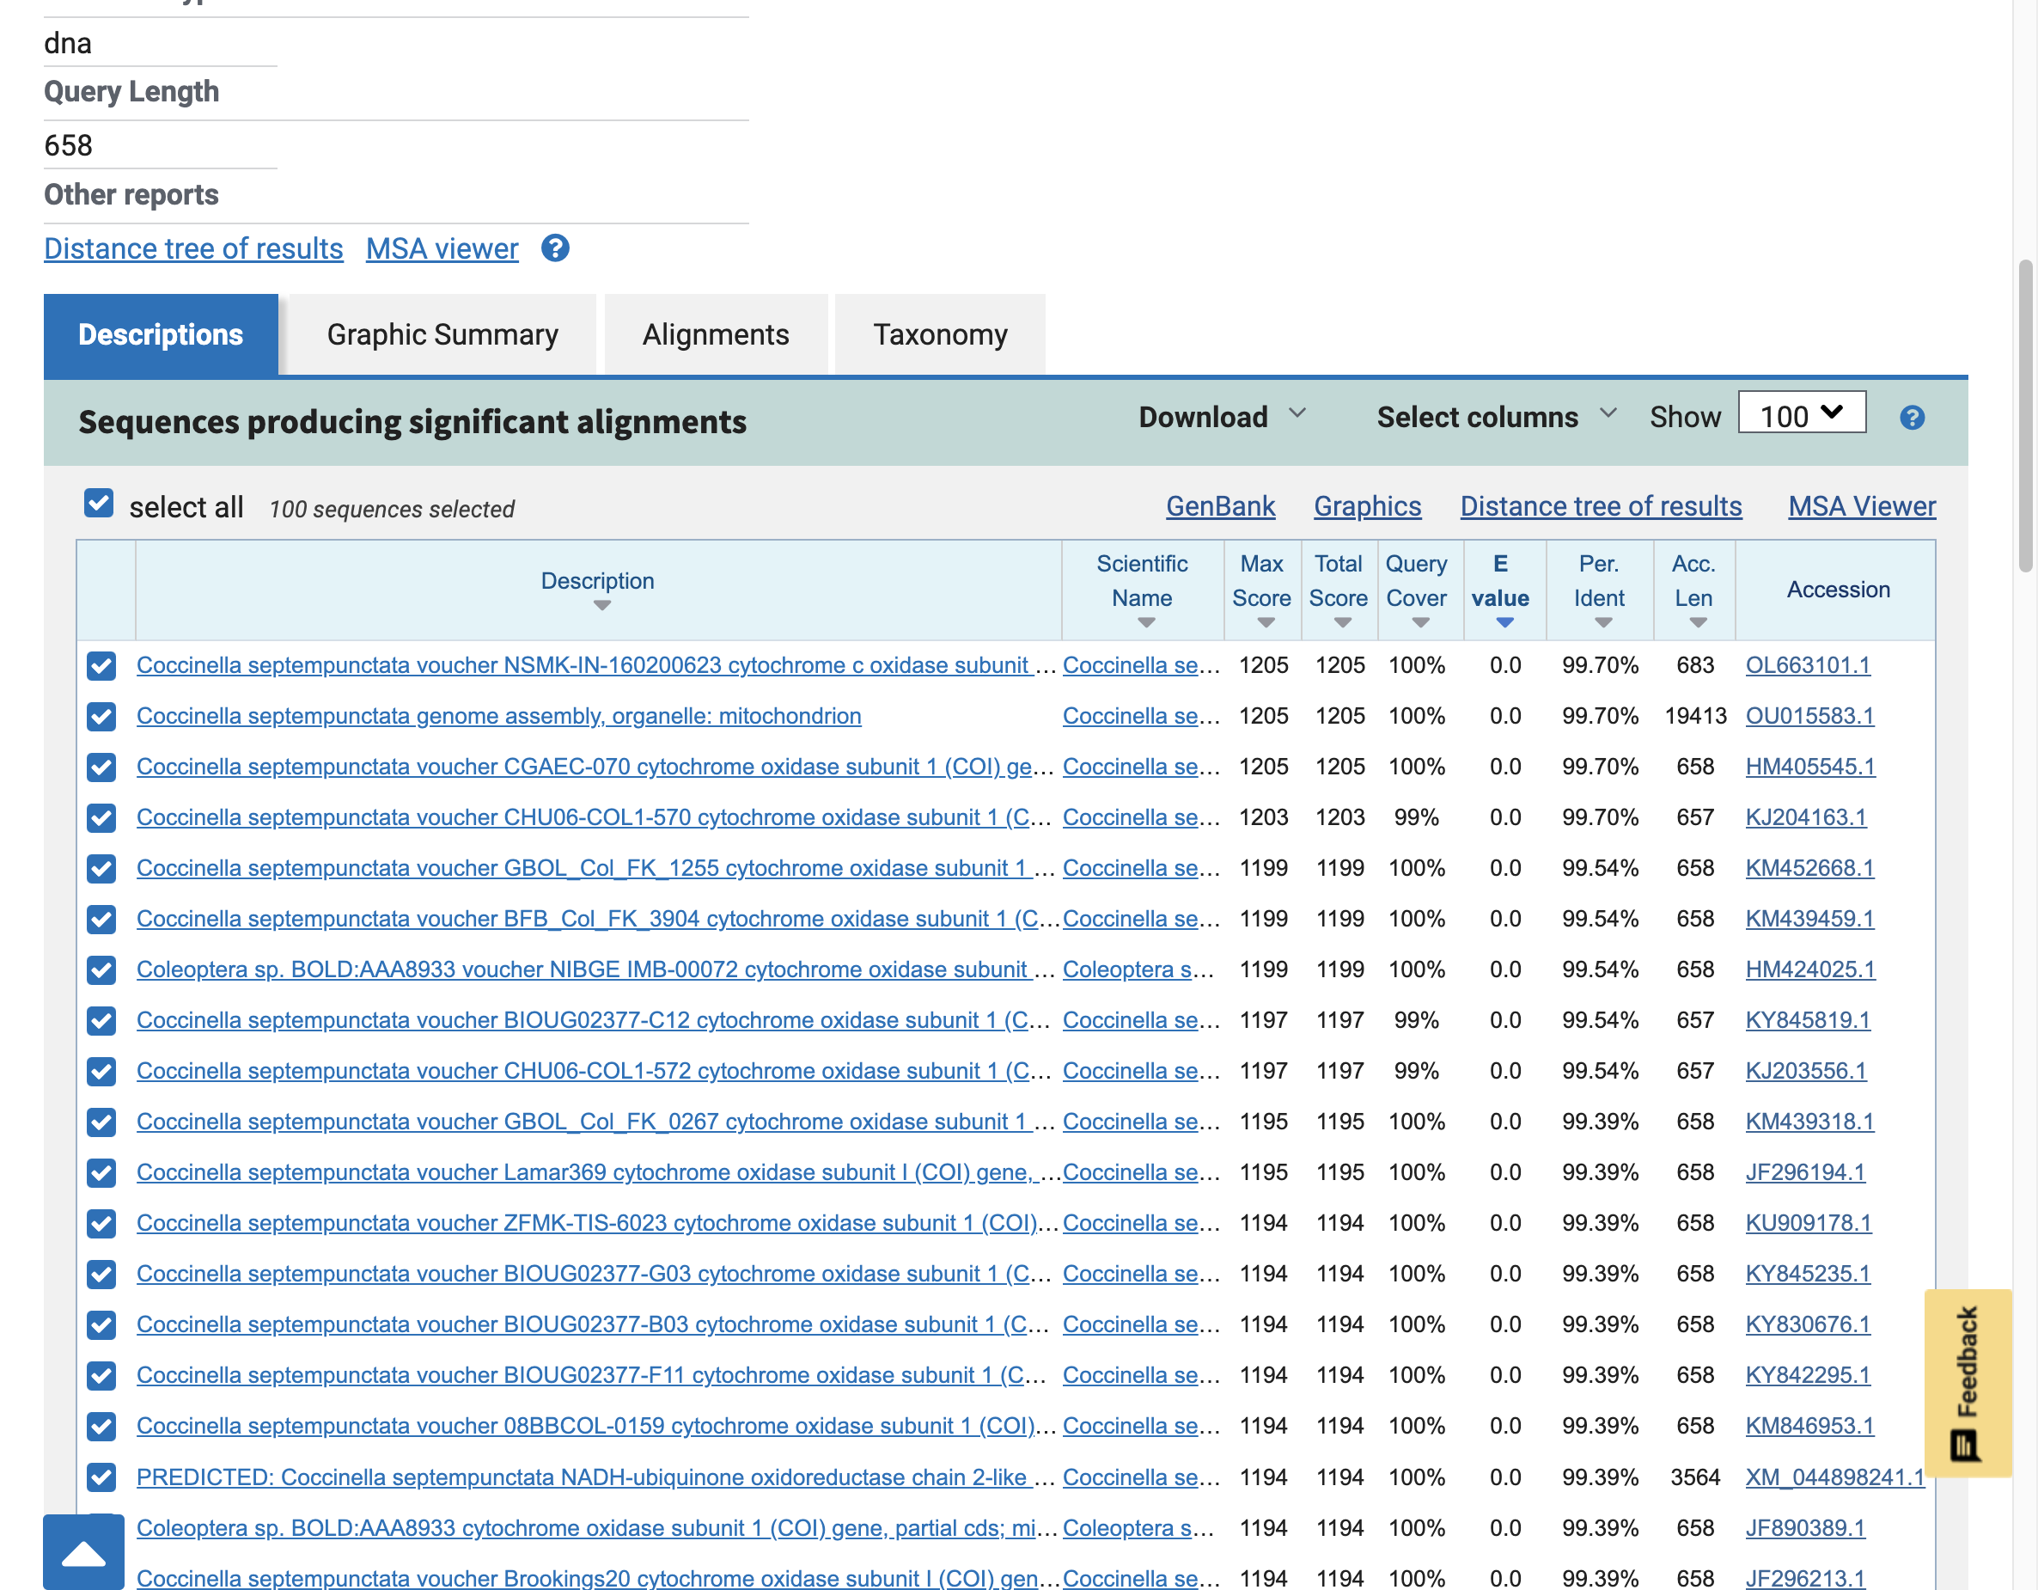2038x1590 pixels.
Task: Open PREDICTED NADH-ubiquinone oxidoreductase entry
Action: point(595,1477)
